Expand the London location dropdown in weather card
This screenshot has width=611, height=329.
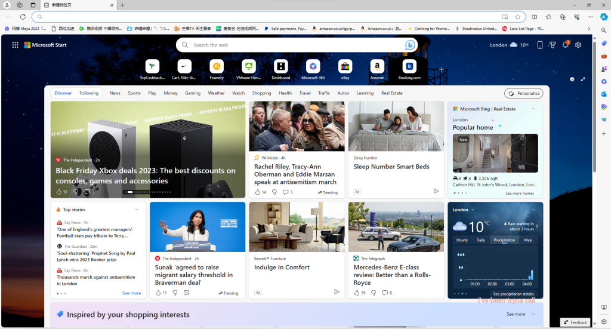click(x=473, y=210)
